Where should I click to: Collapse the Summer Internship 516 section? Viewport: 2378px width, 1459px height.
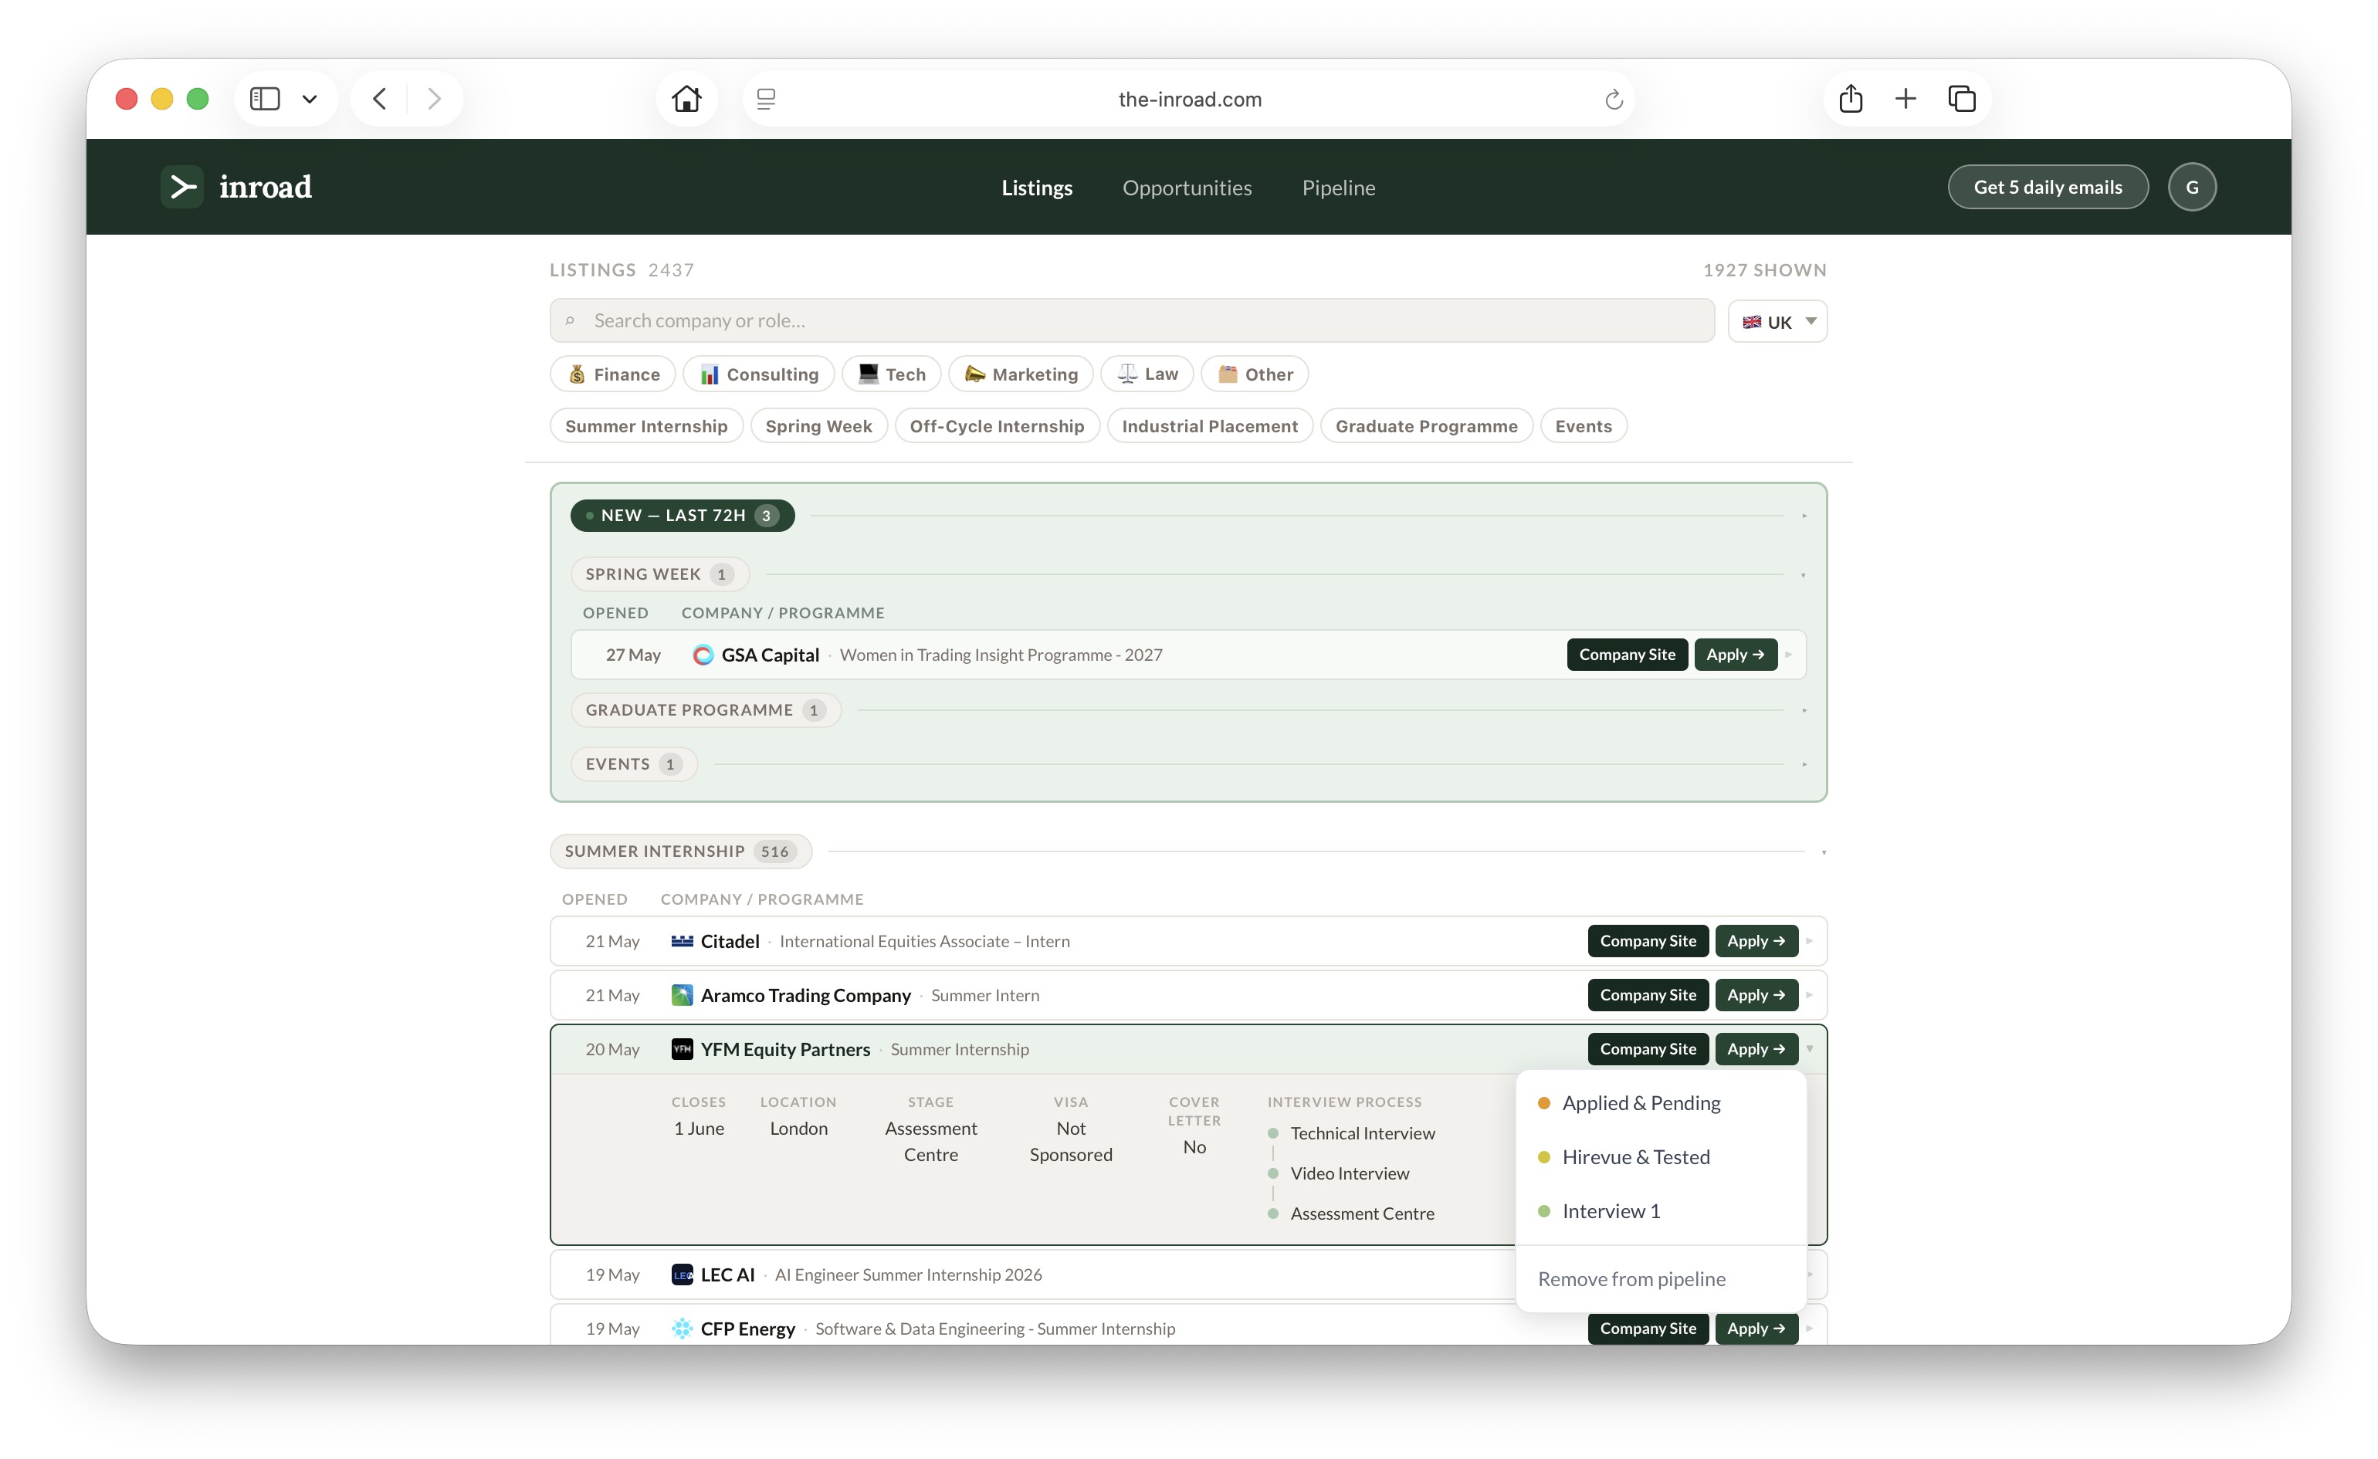coord(680,851)
